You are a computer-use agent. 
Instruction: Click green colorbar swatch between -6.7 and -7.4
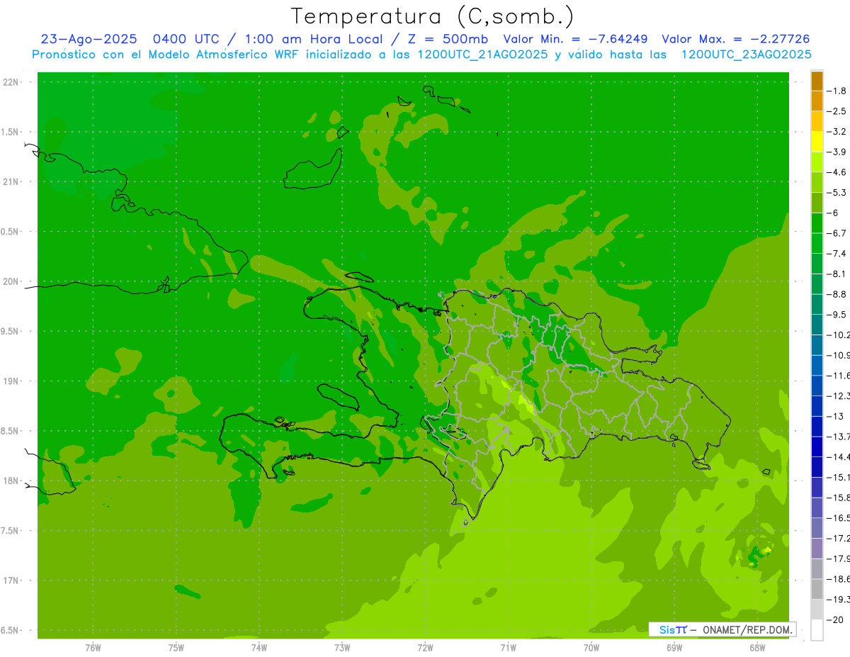(817, 243)
